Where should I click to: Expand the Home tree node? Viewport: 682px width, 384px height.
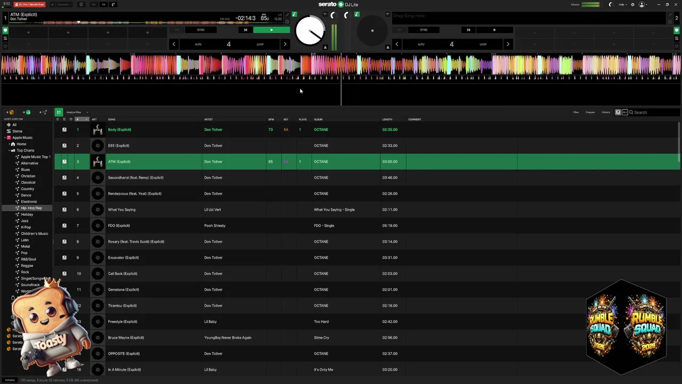coord(10,144)
